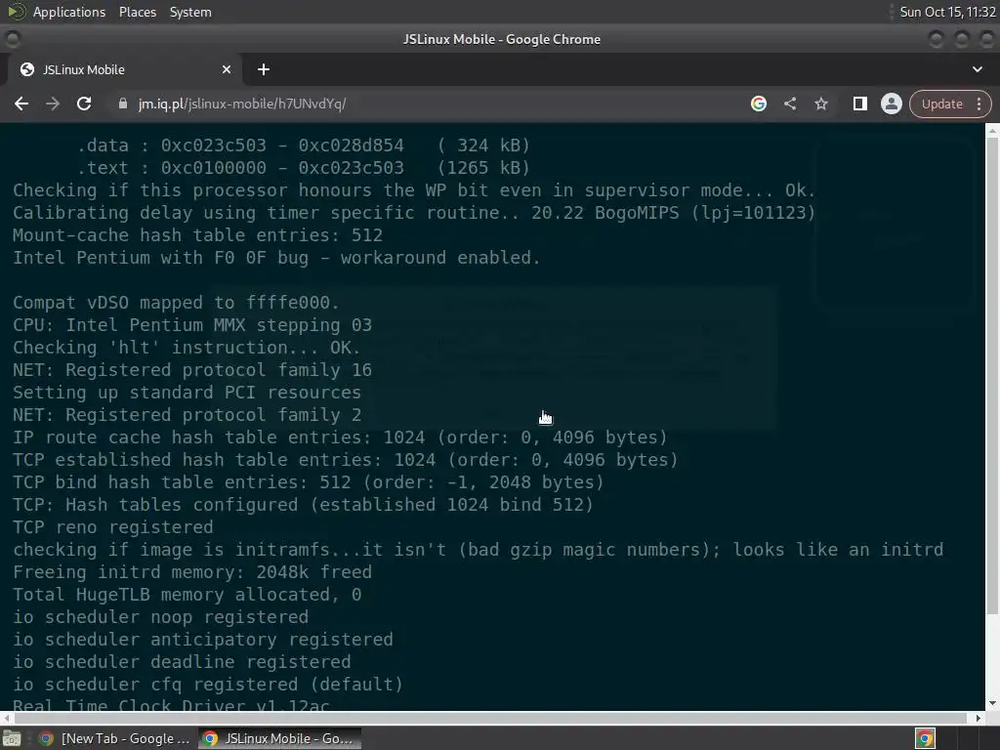Open the System menu
The height and width of the screenshot is (750, 1000).
click(190, 12)
